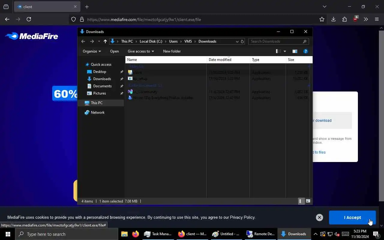Open a new Firefox tab
Screen dimensions: 384x240
click(x=87, y=7)
